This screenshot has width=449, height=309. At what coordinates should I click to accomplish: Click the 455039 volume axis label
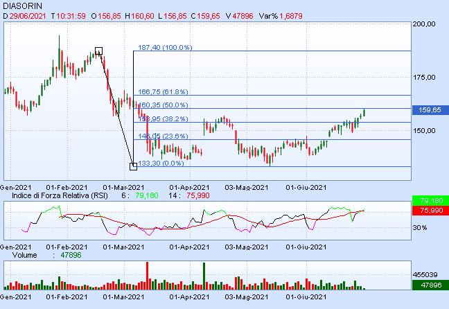pyautogui.click(x=425, y=275)
